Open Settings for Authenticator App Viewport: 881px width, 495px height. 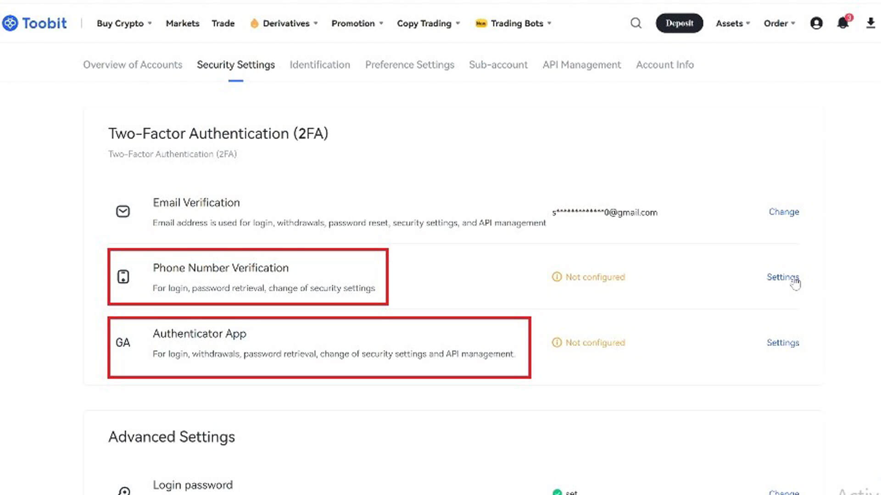tap(783, 343)
